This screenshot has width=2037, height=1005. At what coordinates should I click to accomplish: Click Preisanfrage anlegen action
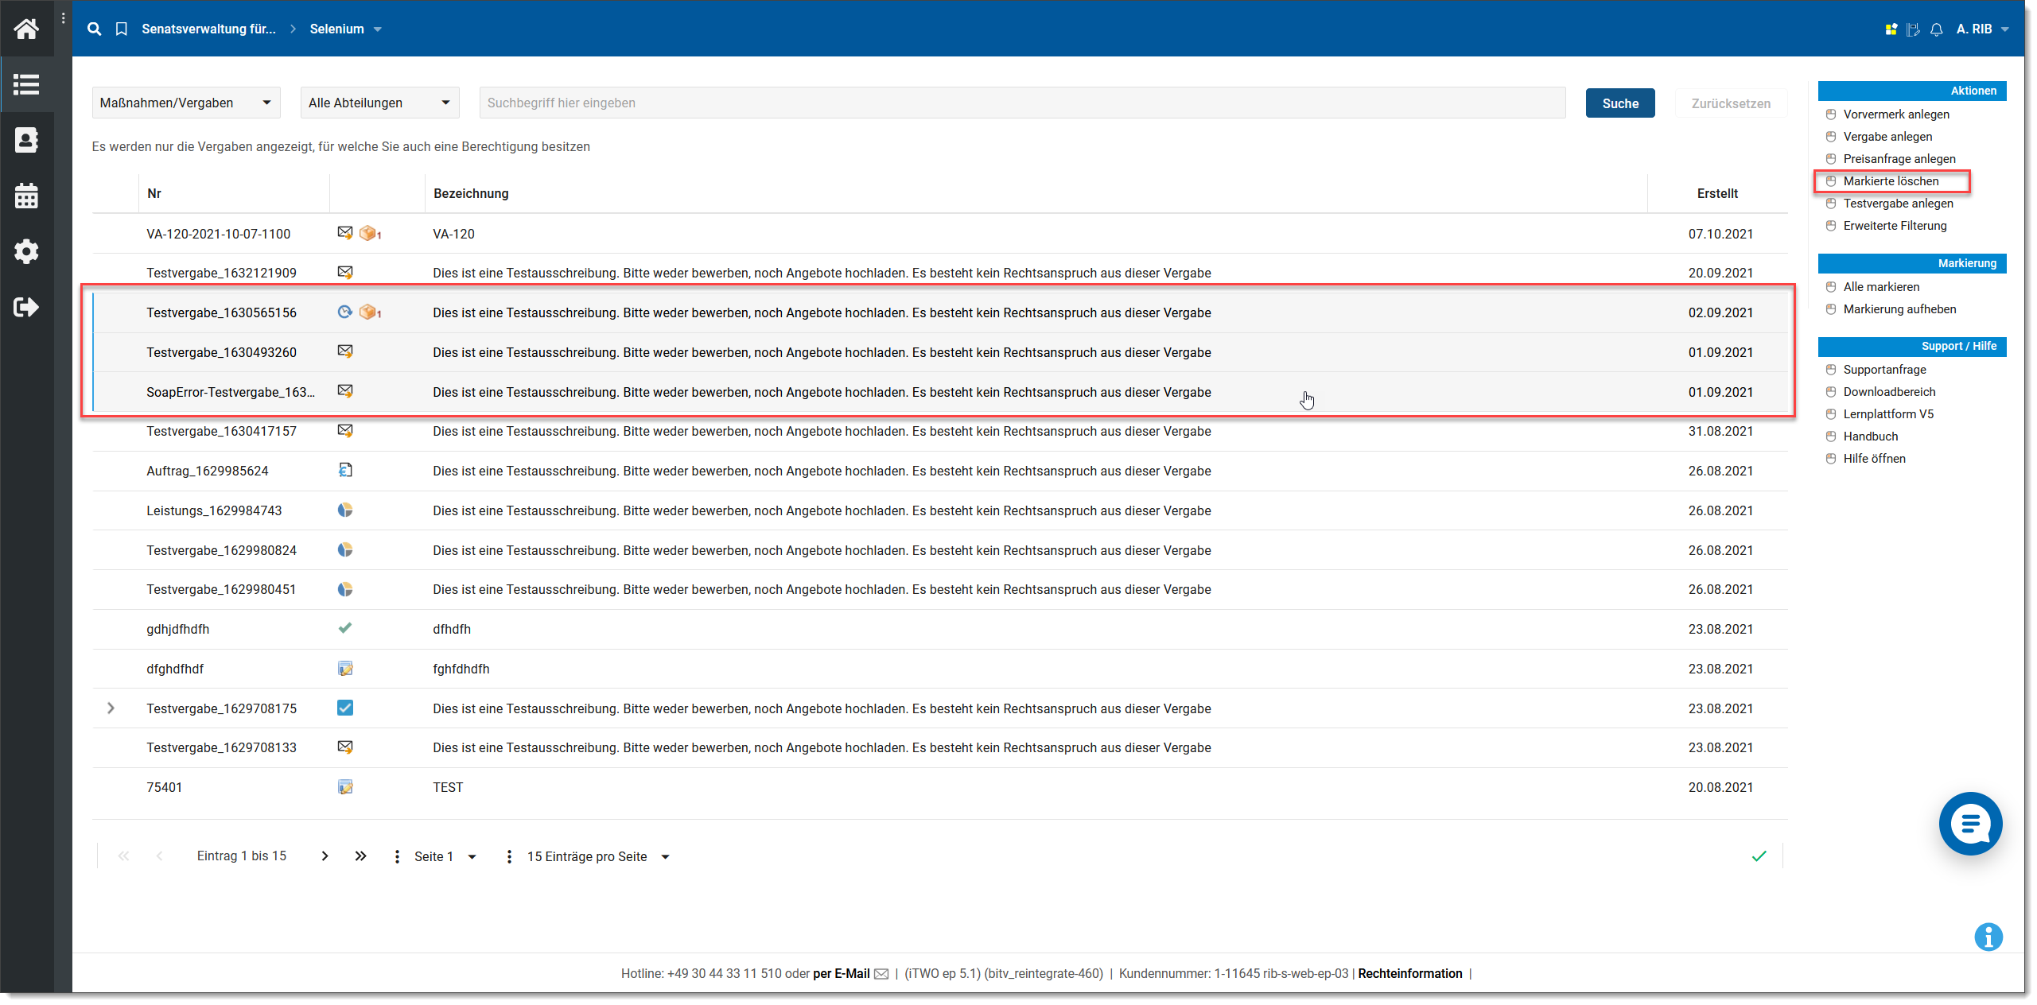1899,158
